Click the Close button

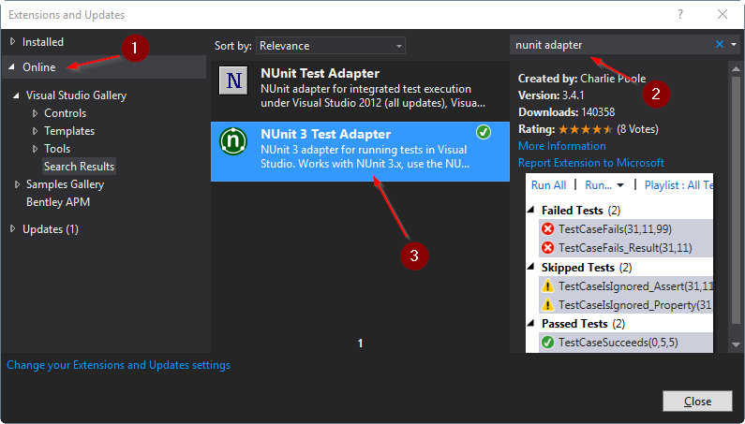tap(697, 402)
